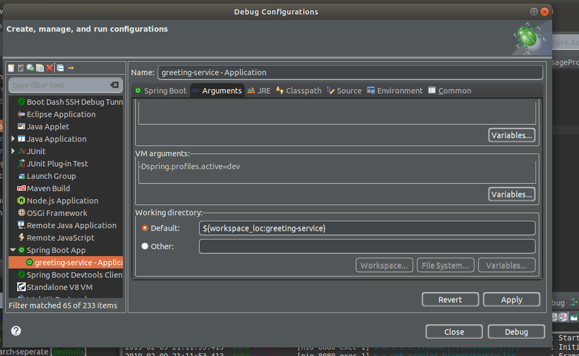Open the help icon in the bottom corner
579x356 pixels.
pyautogui.click(x=16, y=331)
